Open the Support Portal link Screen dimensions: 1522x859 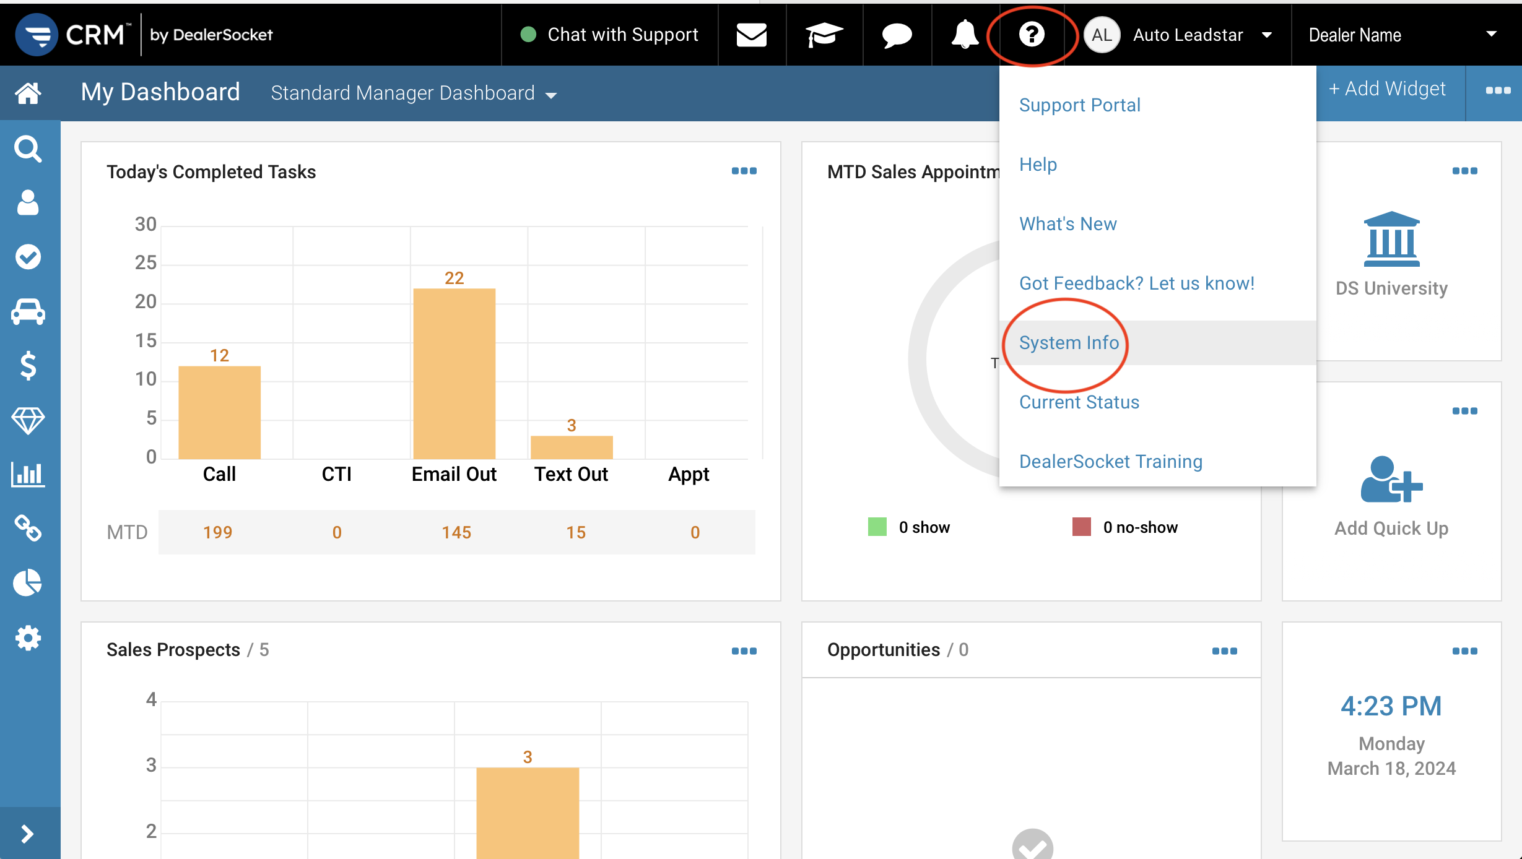coord(1080,105)
